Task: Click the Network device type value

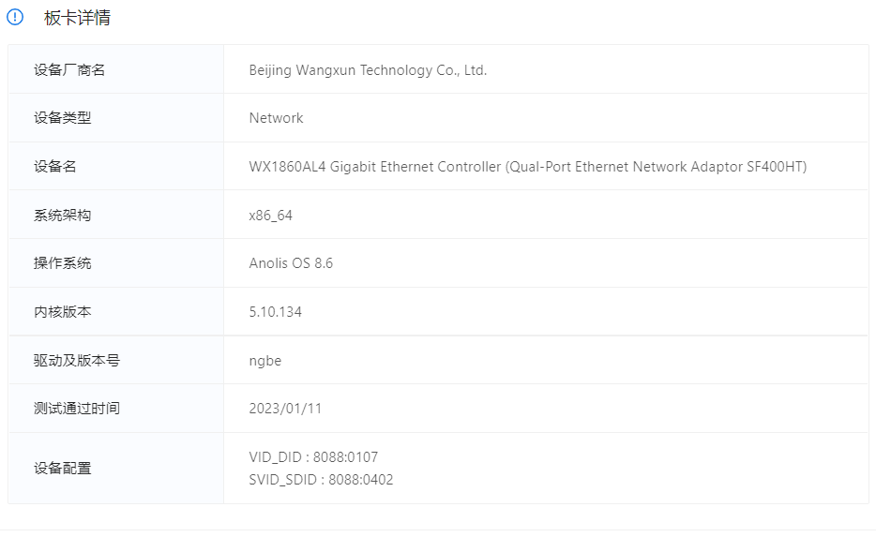Action: (276, 118)
